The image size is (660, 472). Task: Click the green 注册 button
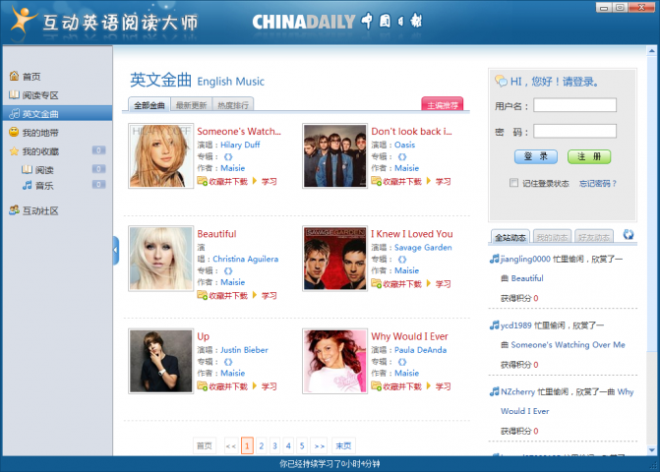point(589,157)
